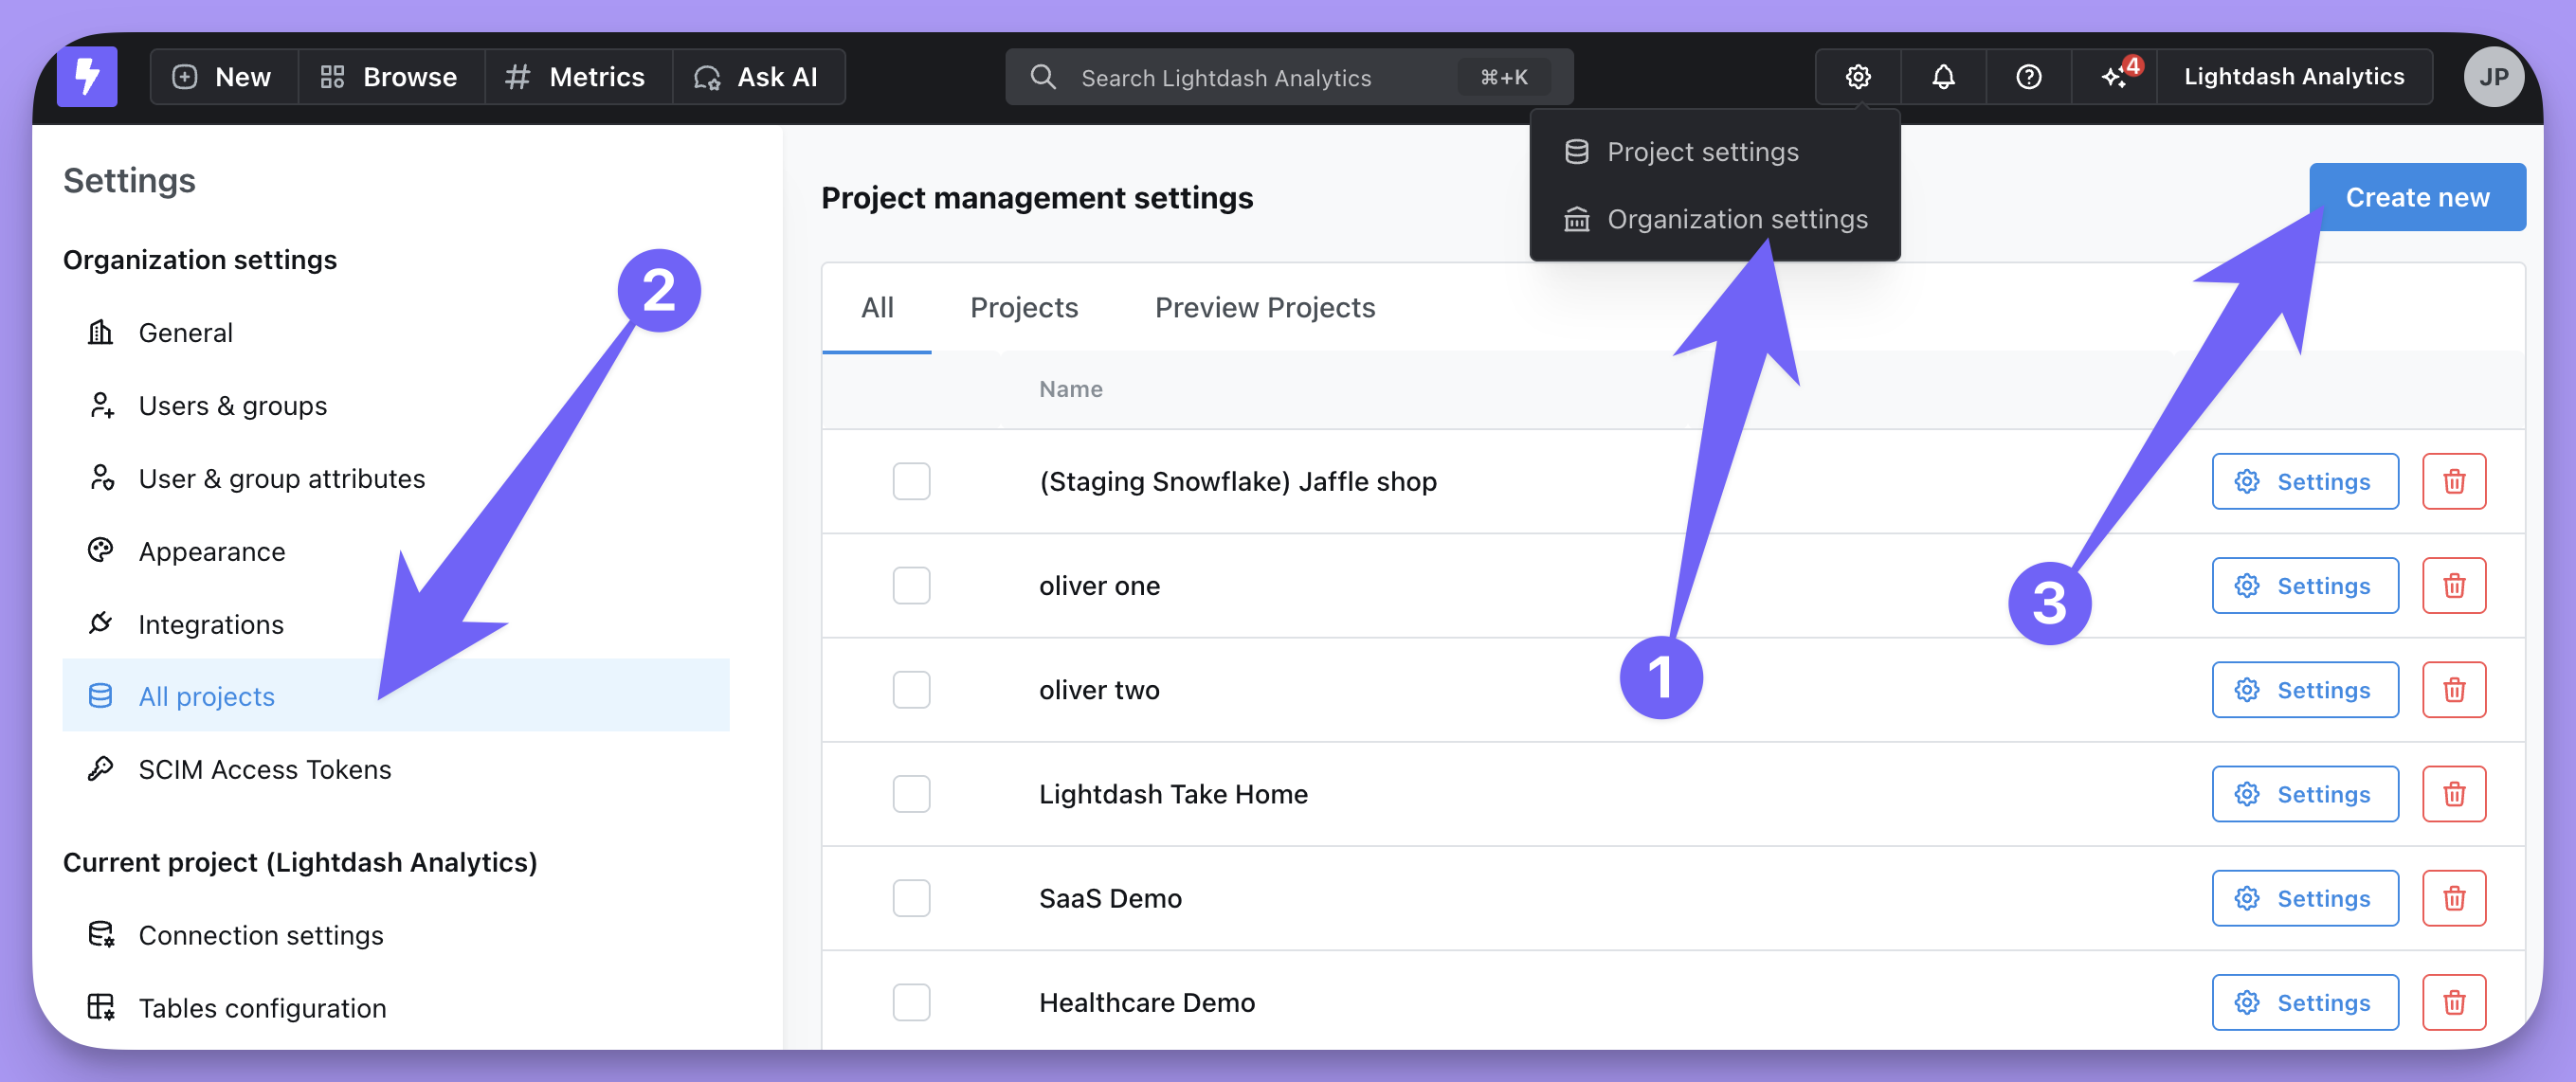2576x1082 pixels.
Task: Switch to the Preview Projects tab
Action: pos(1264,307)
